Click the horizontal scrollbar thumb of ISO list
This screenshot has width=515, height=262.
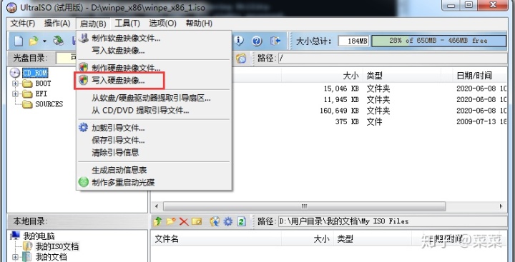tap(304, 206)
